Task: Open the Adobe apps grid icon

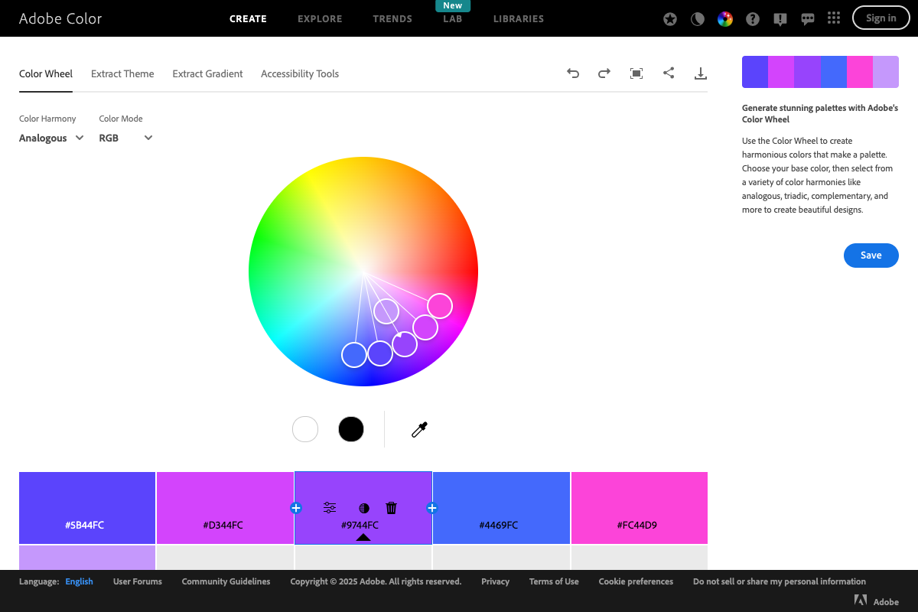Action: [x=834, y=18]
